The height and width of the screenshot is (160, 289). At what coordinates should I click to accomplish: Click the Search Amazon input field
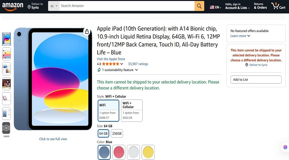click(127, 6)
